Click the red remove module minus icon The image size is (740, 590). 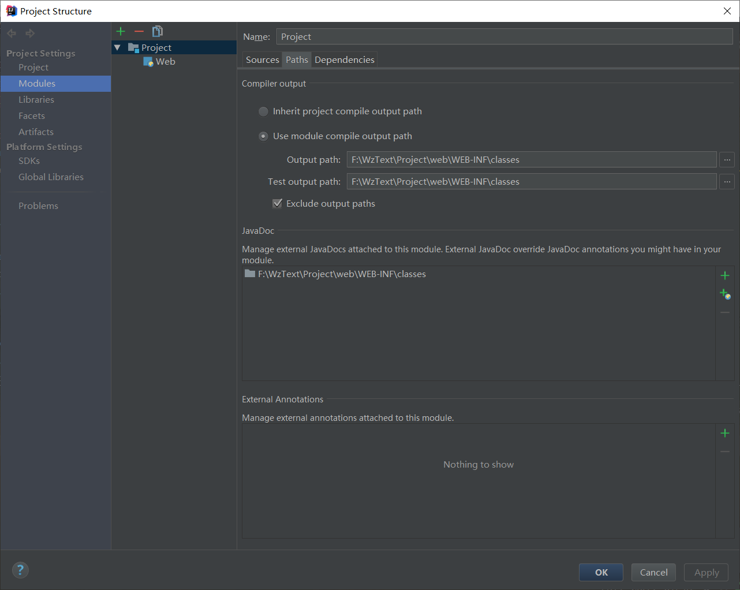(x=139, y=31)
